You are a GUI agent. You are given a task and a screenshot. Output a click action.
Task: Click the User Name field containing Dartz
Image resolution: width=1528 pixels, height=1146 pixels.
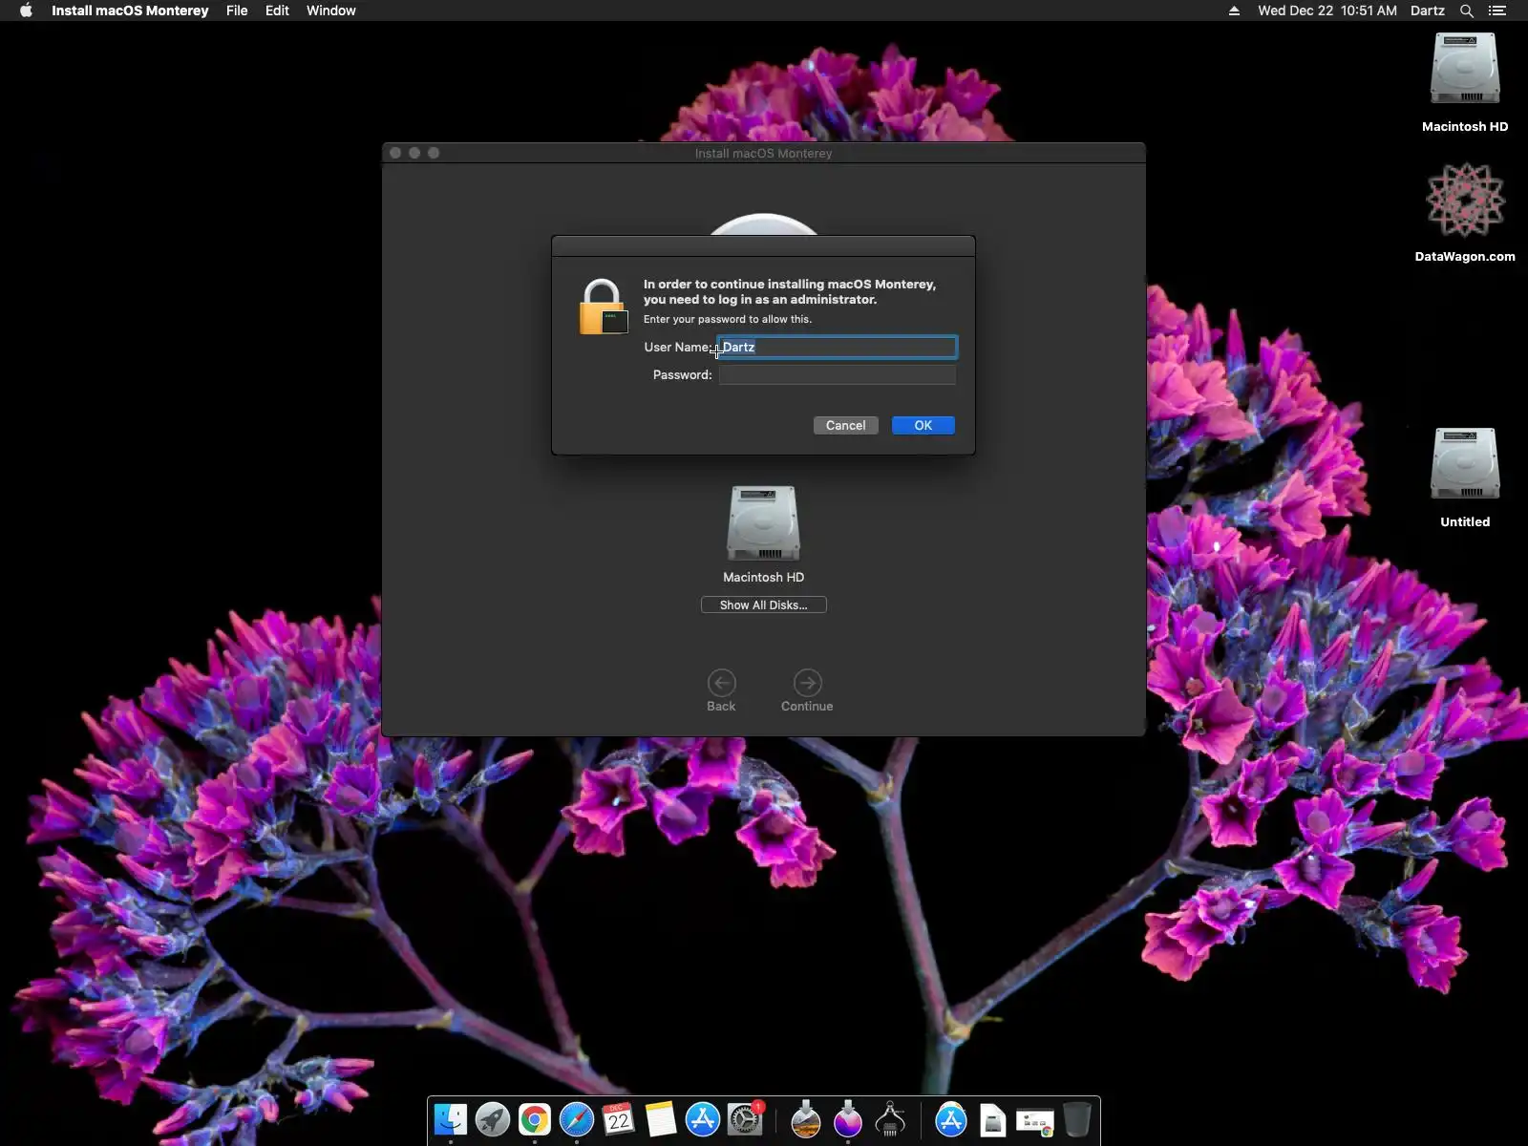click(838, 347)
